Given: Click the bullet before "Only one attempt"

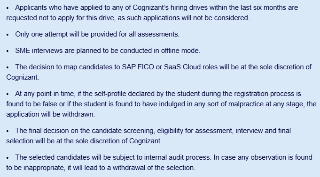Looking at the screenshot, I should tap(8, 35).
